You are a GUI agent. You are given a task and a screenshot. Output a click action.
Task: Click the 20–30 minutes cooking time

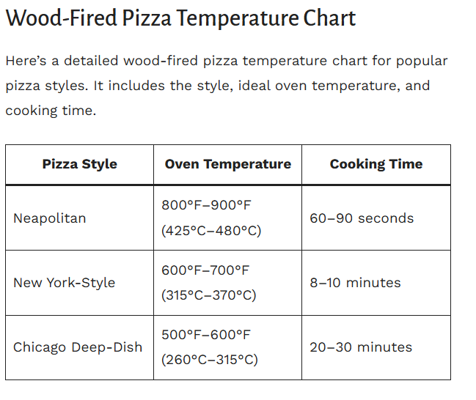[361, 347]
